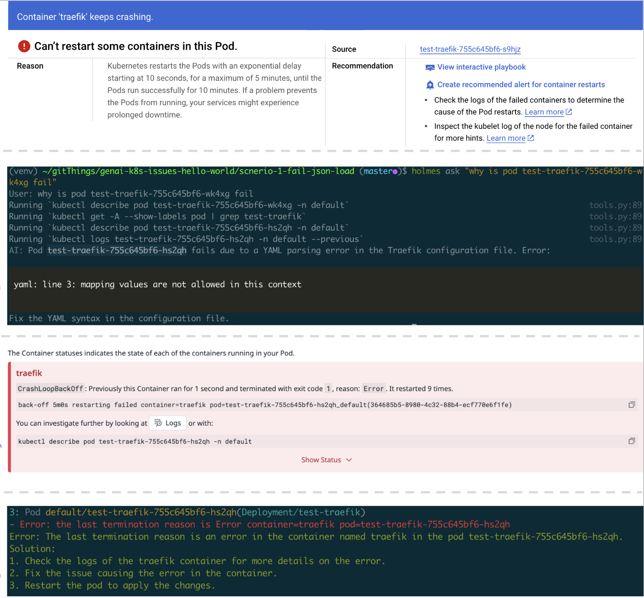The image size is (644, 598).
Task: Open Create recommended alert for container restarts
Action: coord(521,85)
